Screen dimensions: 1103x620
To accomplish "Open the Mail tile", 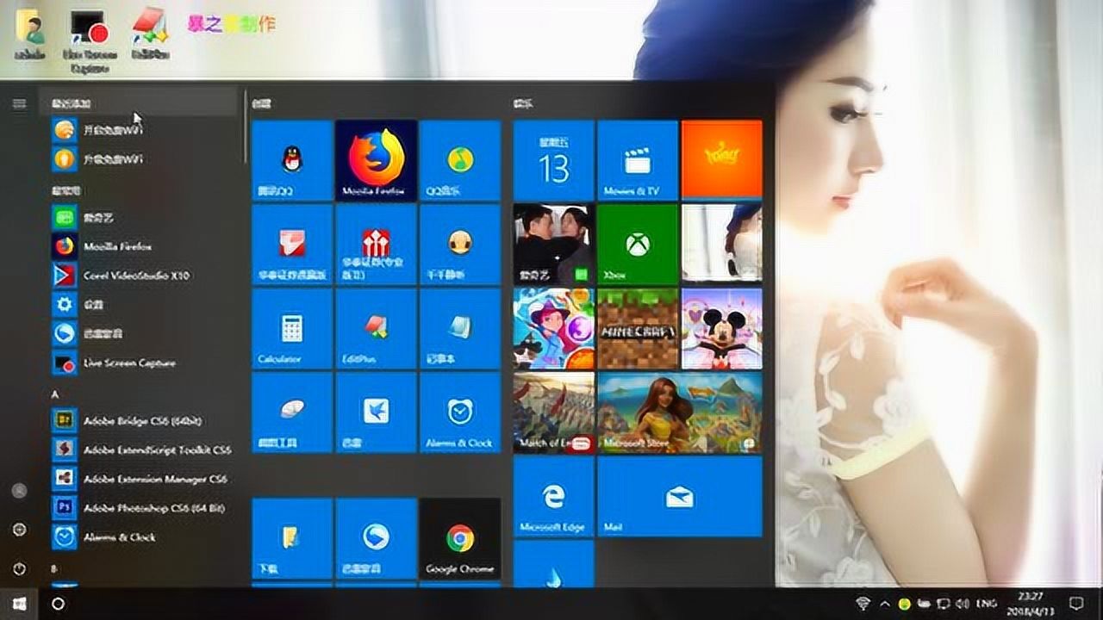I will (x=680, y=497).
